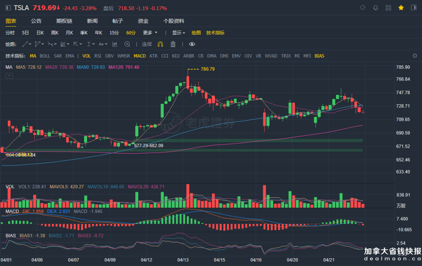Enable the BOLL technical indicator
The width and height of the screenshot is (422, 266).
tap(45, 56)
